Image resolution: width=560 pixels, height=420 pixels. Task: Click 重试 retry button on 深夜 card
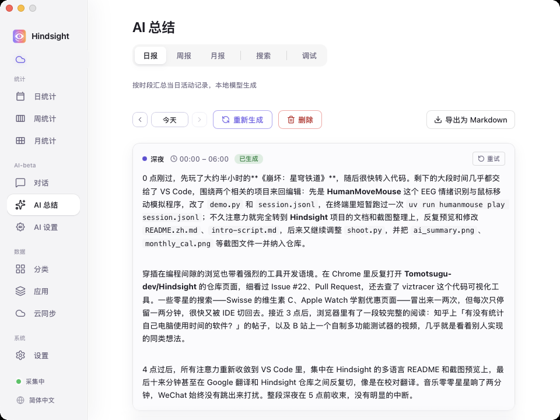[489, 159]
